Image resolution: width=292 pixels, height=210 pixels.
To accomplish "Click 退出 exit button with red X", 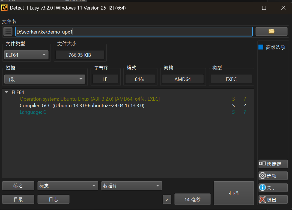I will click(273, 200).
